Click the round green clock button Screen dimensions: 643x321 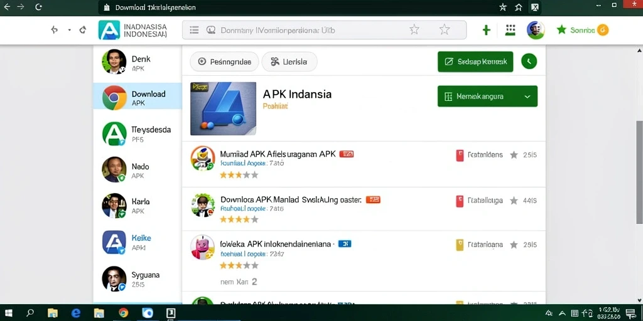[x=529, y=61]
